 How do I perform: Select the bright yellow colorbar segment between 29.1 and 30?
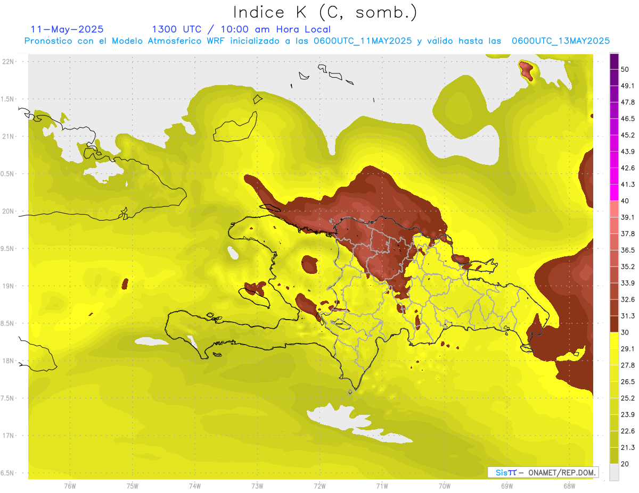(x=614, y=340)
